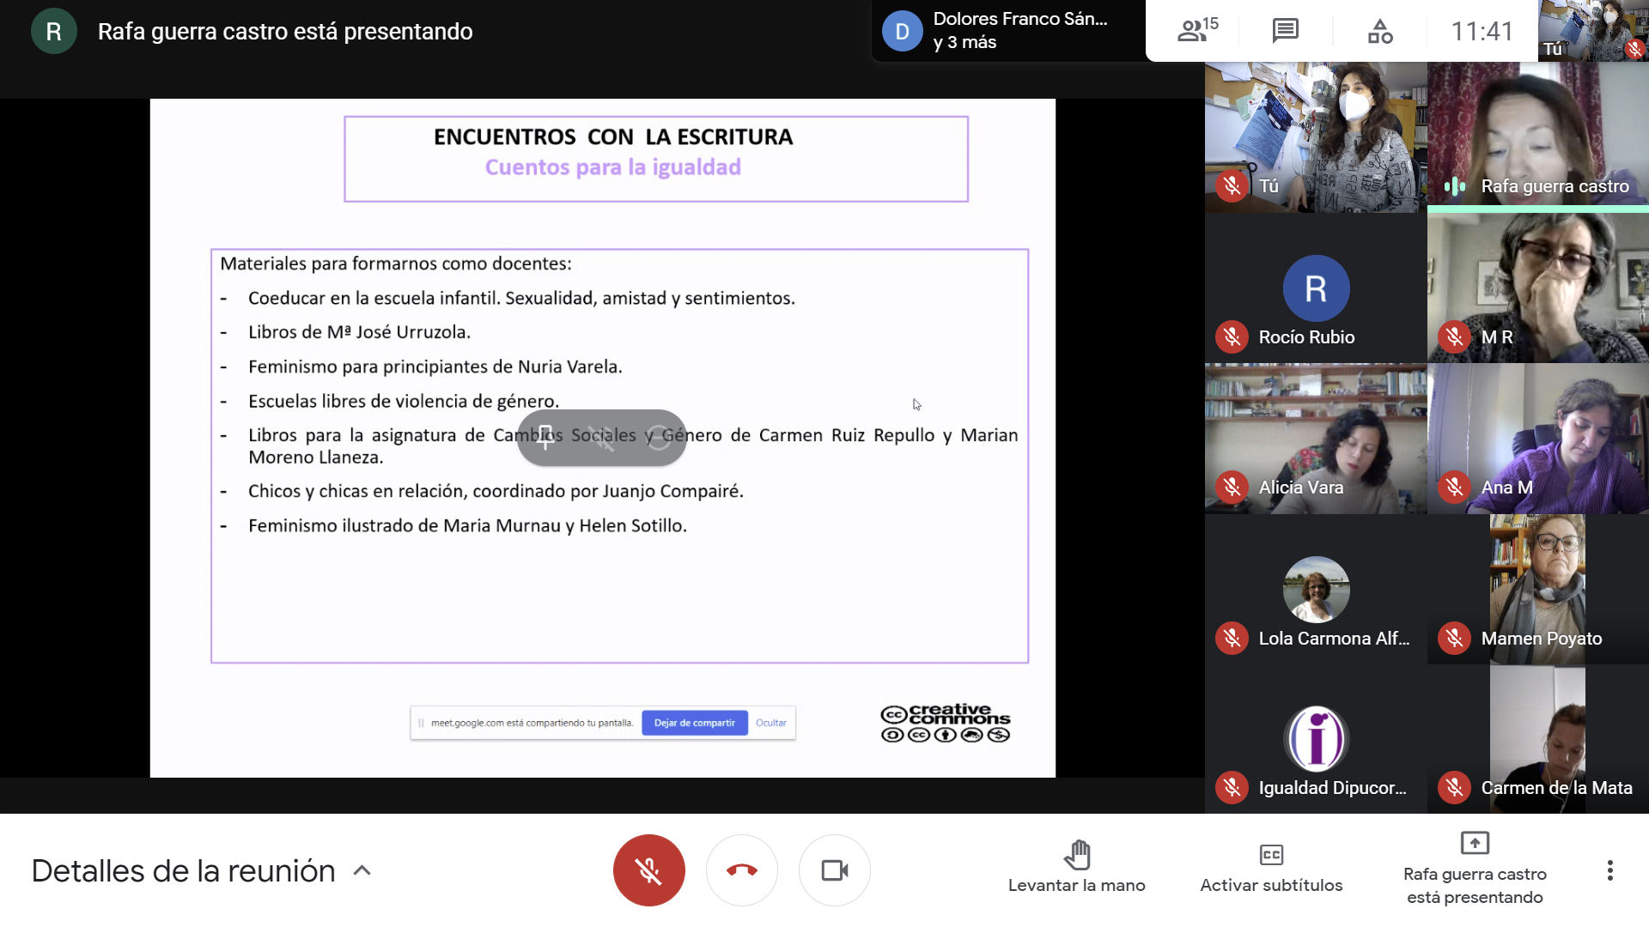Click the muted mic icon beside Alicia Vara
Viewport: 1649px width, 927px height.
pos(1232,488)
